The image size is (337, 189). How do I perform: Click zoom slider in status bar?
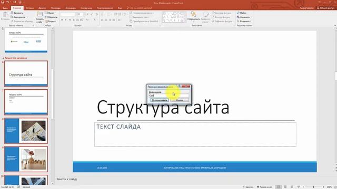314,187
